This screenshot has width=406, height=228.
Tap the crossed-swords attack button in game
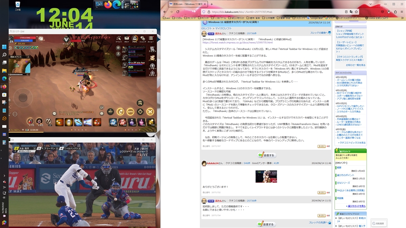point(150,112)
